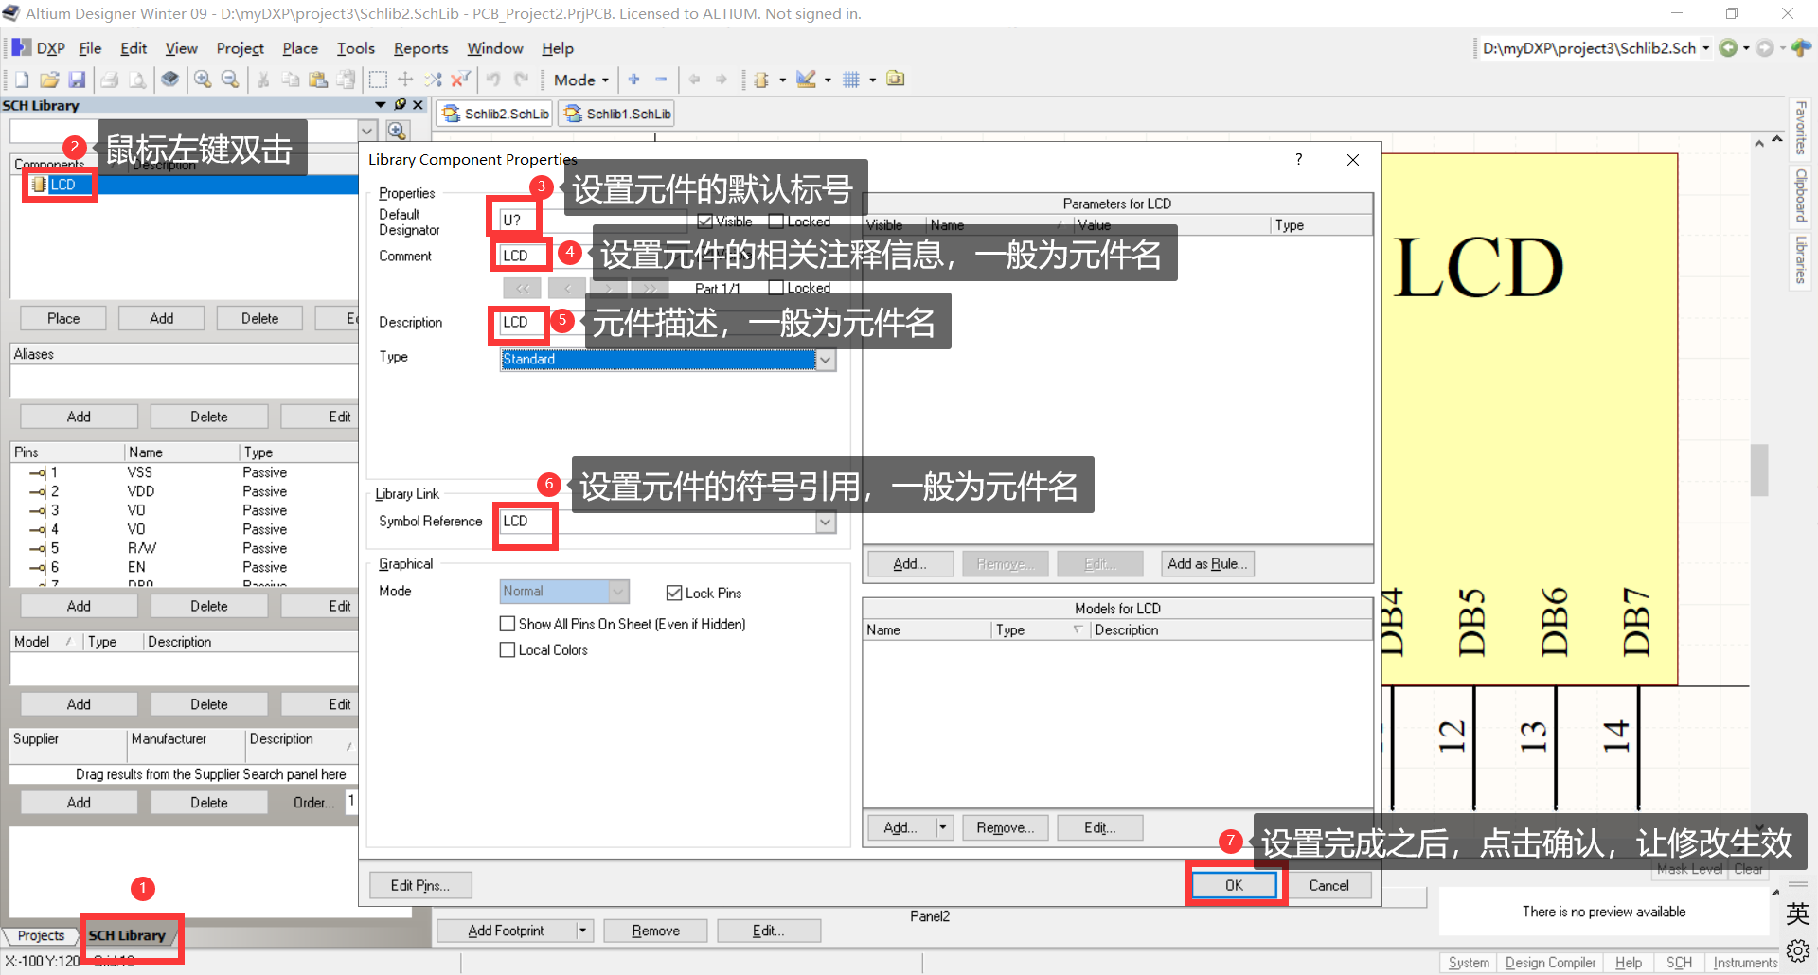Redo the last undone action
Screen dimensions: 1818x975
(521, 80)
